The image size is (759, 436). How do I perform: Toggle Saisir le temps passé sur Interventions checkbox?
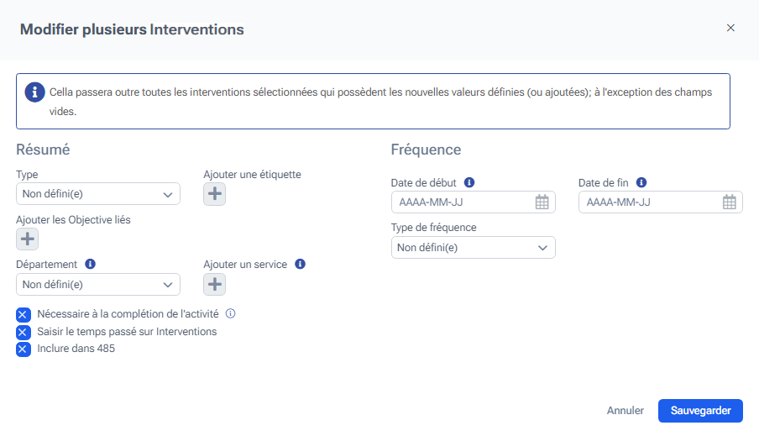point(24,332)
